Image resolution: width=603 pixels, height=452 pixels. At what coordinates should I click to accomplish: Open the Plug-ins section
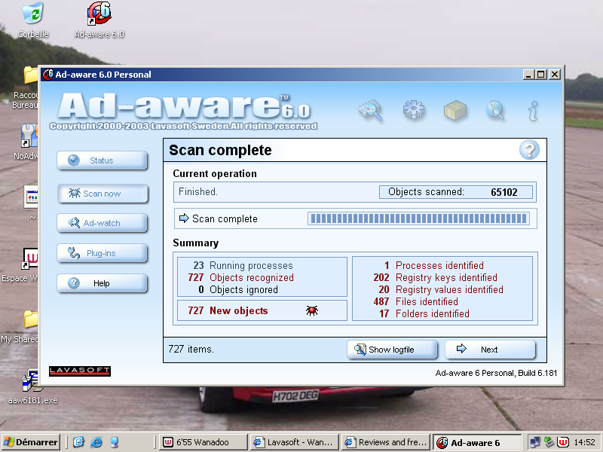(x=103, y=253)
